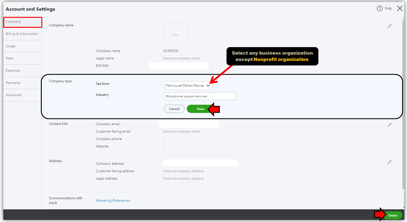Edit the Company name section pencil icon
This screenshot has width=407, height=222.
pos(389,26)
